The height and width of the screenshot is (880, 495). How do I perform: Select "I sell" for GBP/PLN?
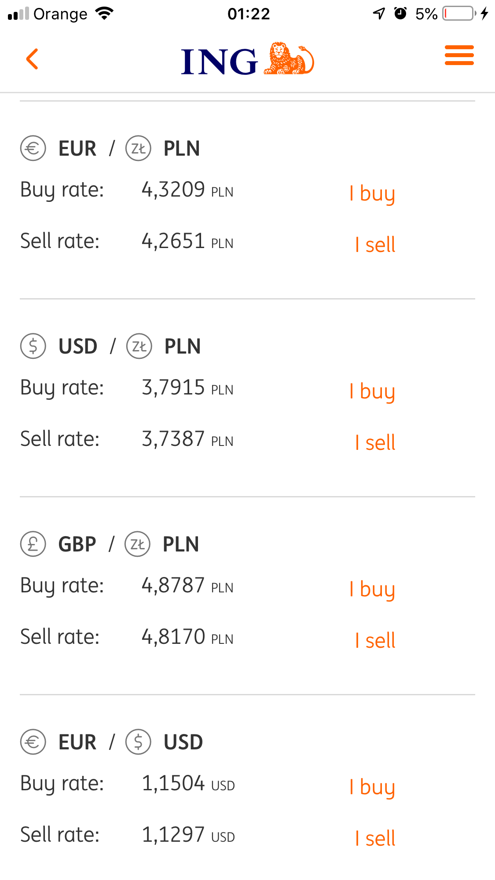[x=375, y=640]
